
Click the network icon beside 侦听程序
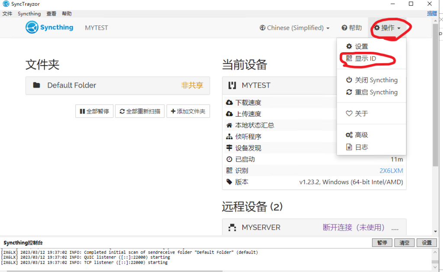(229, 136)
